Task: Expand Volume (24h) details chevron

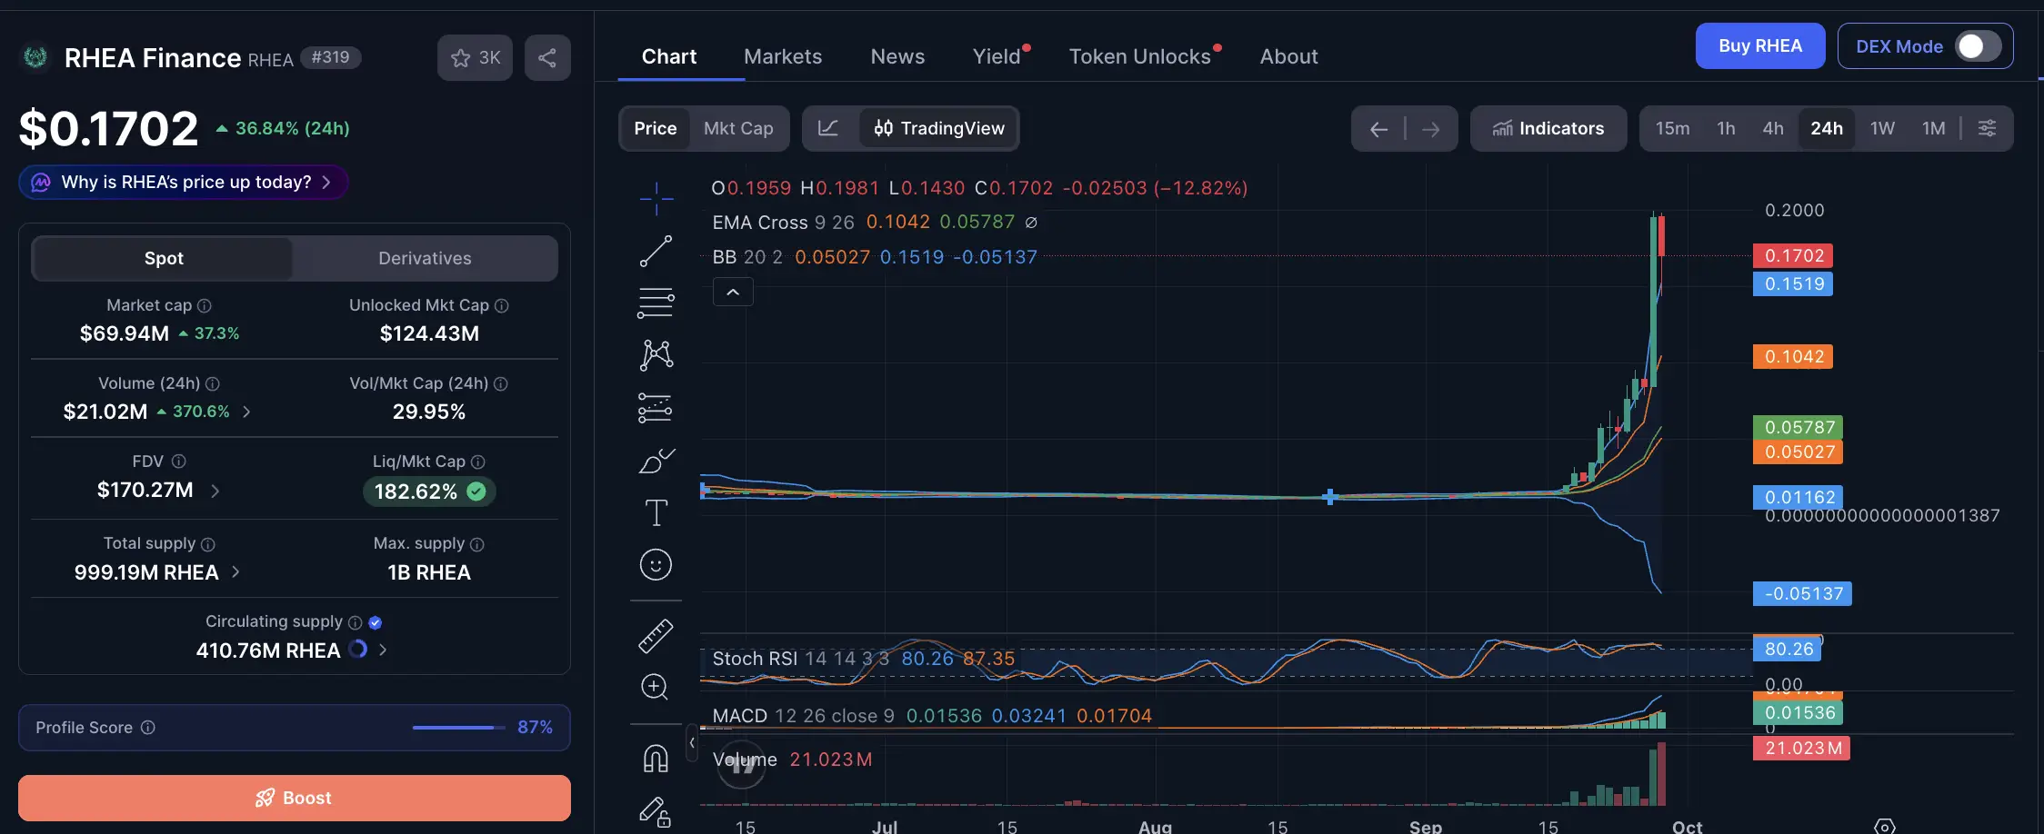Action: [x=246, y=412]
